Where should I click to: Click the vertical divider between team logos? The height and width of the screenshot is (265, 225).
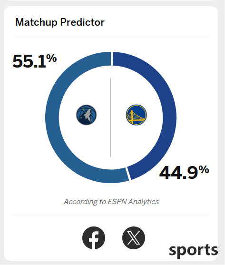tap(111, 118)
